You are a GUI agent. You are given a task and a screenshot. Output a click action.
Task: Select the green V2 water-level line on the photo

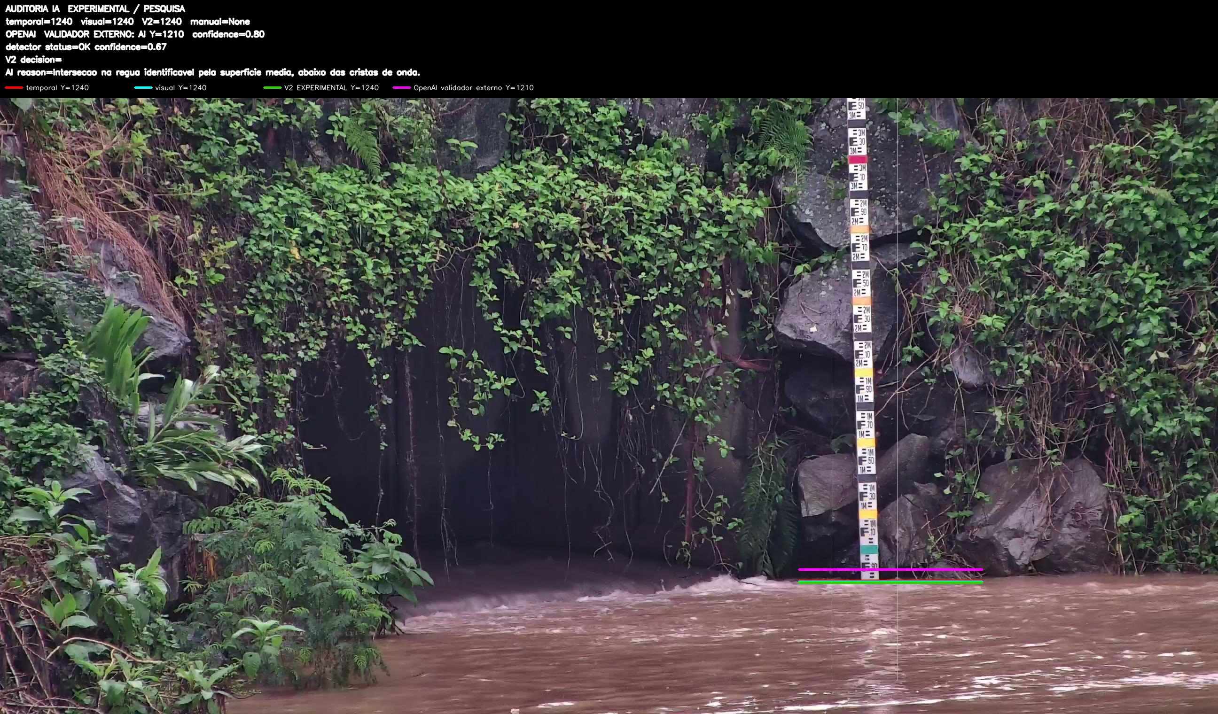[890, 582]
